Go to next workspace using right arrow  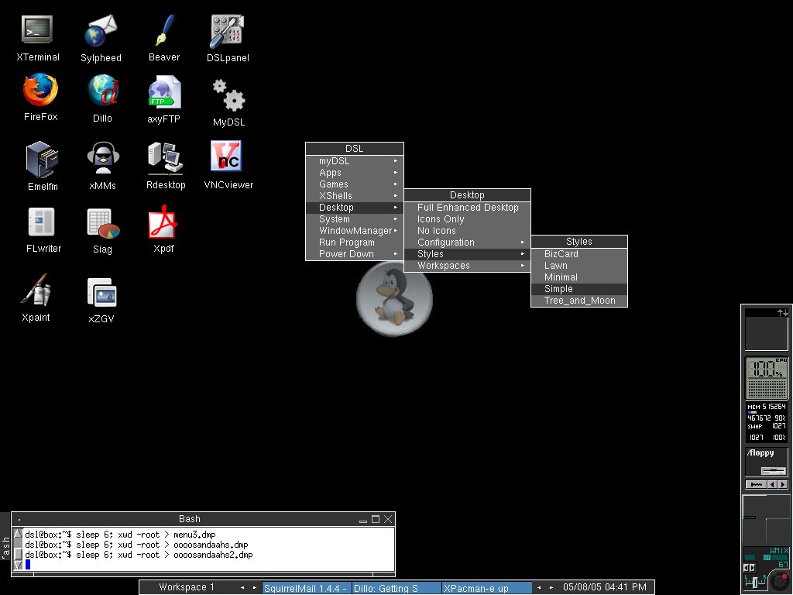pyautogui.click(x=254, y=587)
